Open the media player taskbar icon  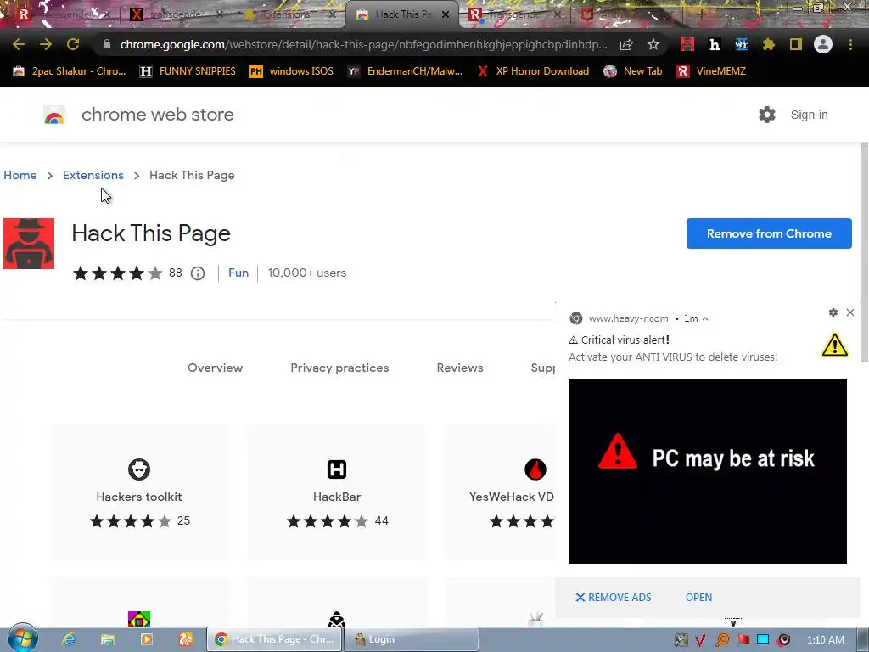tap(147, 639)
